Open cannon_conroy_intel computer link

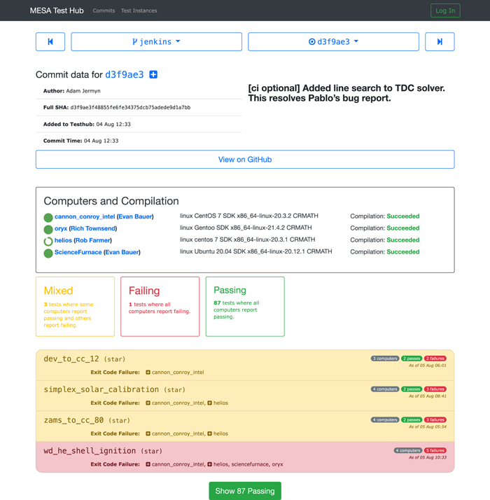tap(85, 216)
